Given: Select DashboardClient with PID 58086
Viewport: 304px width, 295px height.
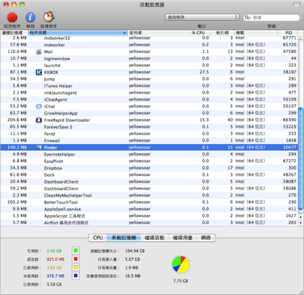Looking at the screenshot, I should coord(149,189).
